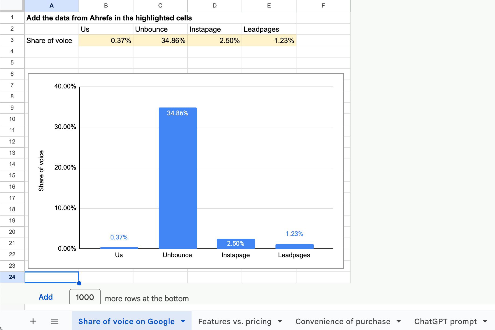
Task: Open the all sheets list icon
Action: click(55, 321)
